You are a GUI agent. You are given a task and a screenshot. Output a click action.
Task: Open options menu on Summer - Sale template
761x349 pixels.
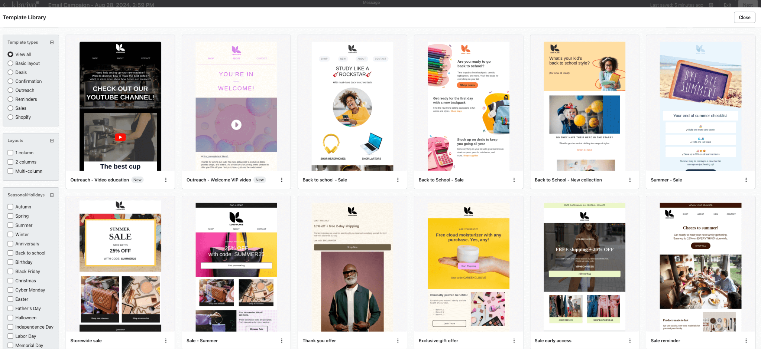(x=746, y=180)
